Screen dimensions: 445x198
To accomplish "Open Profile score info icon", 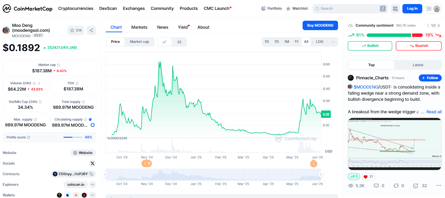I will click(29, 137).
